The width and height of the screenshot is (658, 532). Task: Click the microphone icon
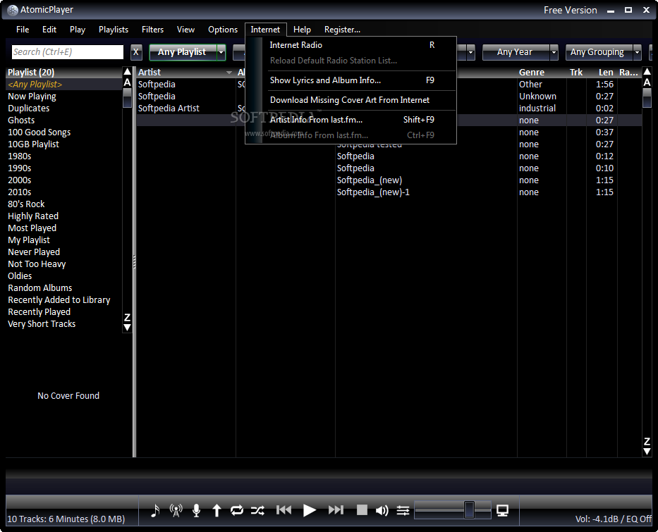click(x=196, y=510)
